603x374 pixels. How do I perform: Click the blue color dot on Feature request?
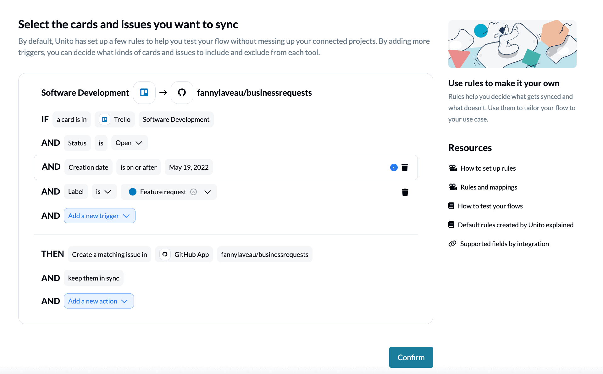[x=133, y=192]
